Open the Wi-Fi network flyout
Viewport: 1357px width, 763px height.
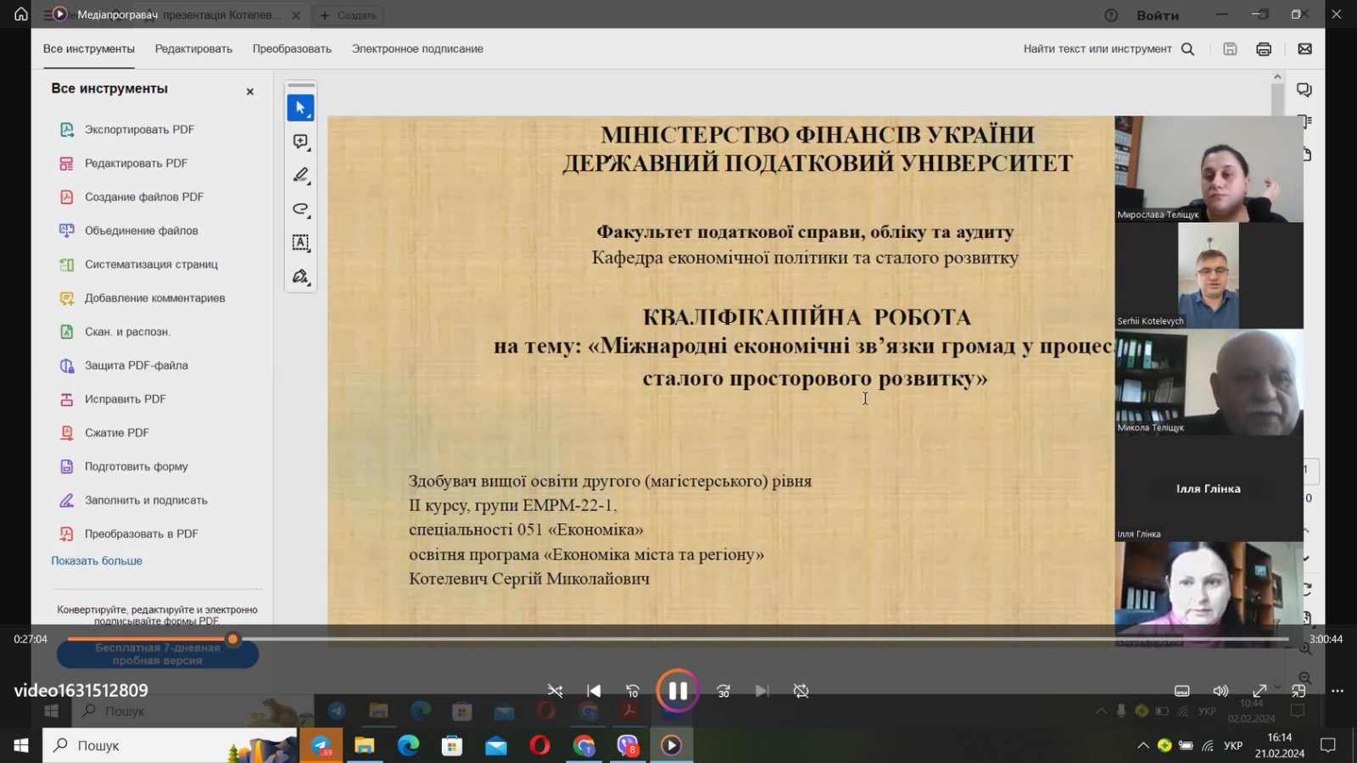click(x=1208, y=745)
